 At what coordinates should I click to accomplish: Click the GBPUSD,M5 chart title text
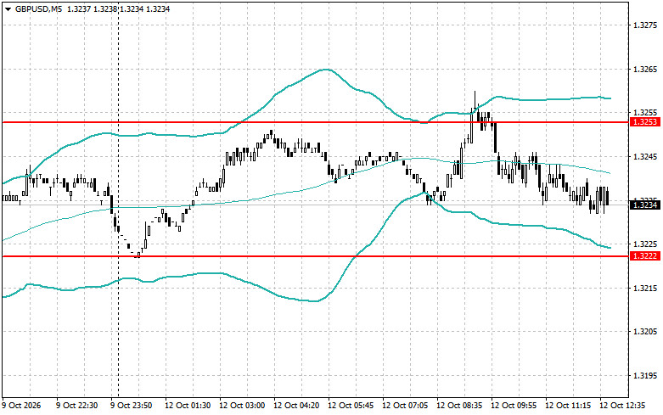coord(38,8)
